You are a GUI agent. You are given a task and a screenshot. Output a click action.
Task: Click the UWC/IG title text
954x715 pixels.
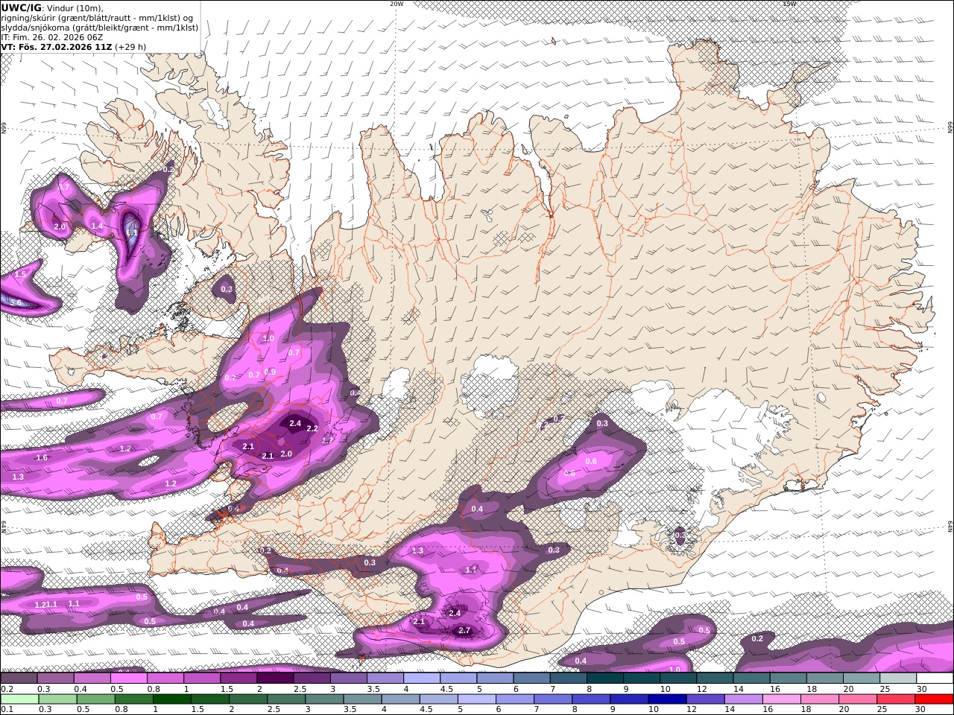[22, 7]
